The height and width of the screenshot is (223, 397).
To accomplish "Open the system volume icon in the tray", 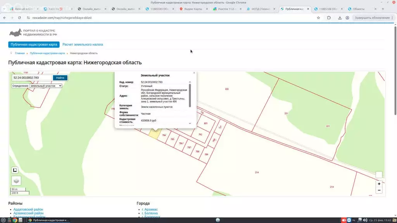I will [x=365, y=220].
